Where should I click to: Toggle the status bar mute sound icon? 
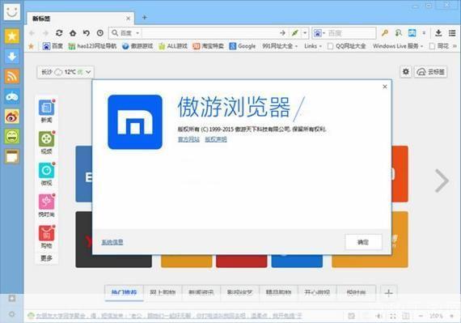[379, 316]
